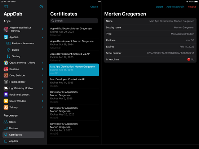Image resolution: width=199 pixels, height=149 pixels.
Task: Click the Wi-Fi status icon
Action: [187, 1]
